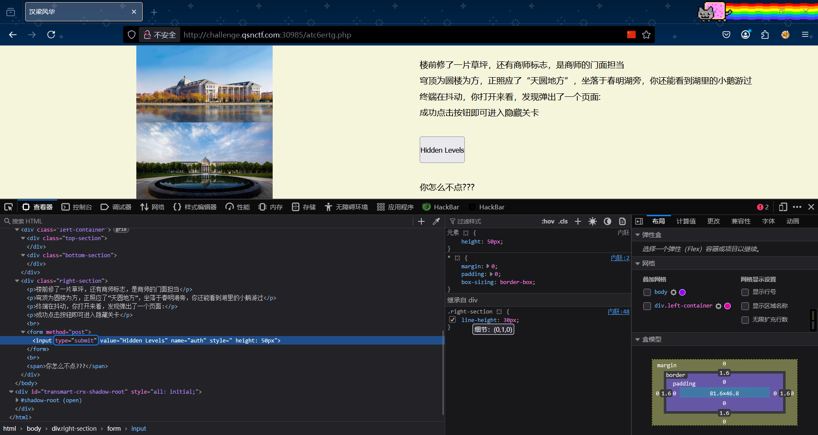Viewport: 818px width, 435px height.
Task: Click the Hidden Levels button
Action: [x=442, y=150]
